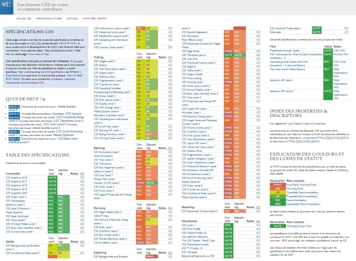Open the Participer / Drafts menu item
Image resolution: width=356 pixels, height=261 pixels.
(x=95, y=19)
